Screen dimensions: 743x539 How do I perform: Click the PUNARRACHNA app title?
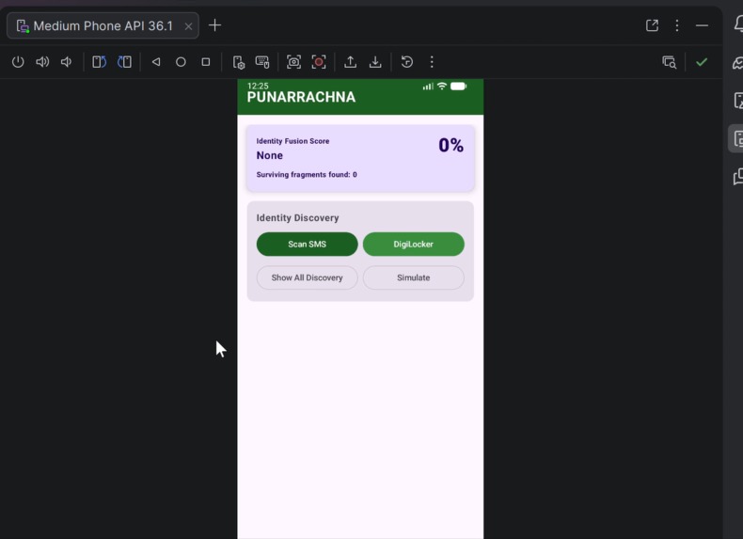301,97
